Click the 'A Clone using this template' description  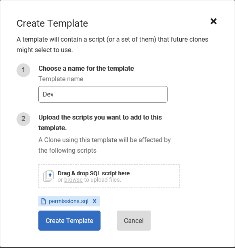(105, 145)
